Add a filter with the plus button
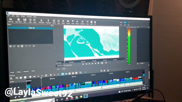 (x=10, y=46)
